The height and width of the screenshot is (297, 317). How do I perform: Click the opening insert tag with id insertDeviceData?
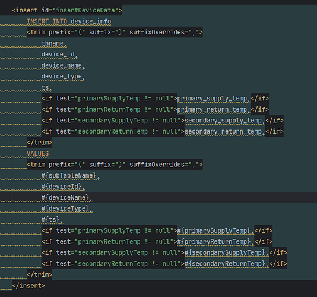click(x=67, y=10)
